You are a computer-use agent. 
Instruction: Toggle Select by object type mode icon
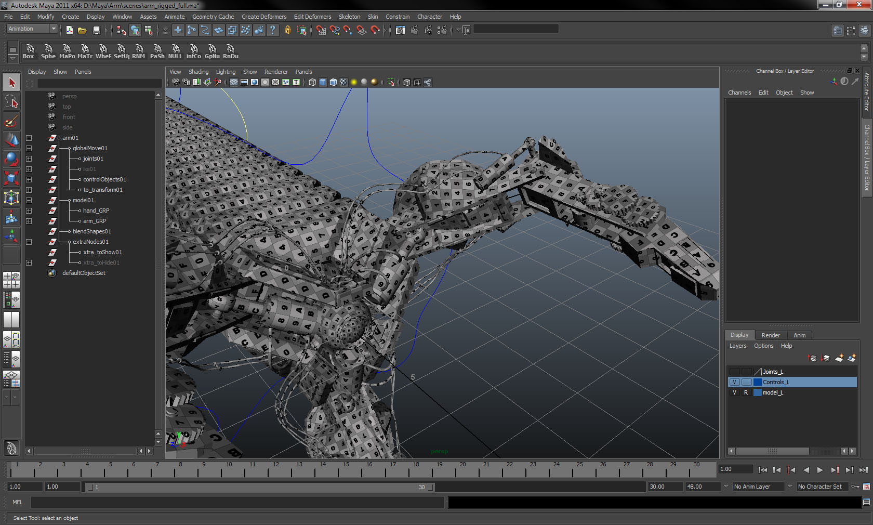pos(135,30)
